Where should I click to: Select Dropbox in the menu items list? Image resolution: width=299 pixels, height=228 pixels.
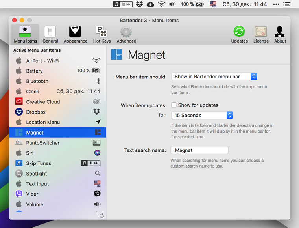pos(36,112)
